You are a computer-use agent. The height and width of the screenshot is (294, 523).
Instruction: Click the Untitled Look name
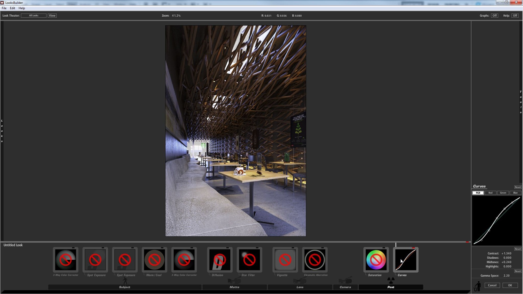point(13,245)
